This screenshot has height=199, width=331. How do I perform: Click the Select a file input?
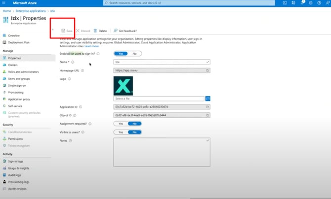tap(159, 99)
